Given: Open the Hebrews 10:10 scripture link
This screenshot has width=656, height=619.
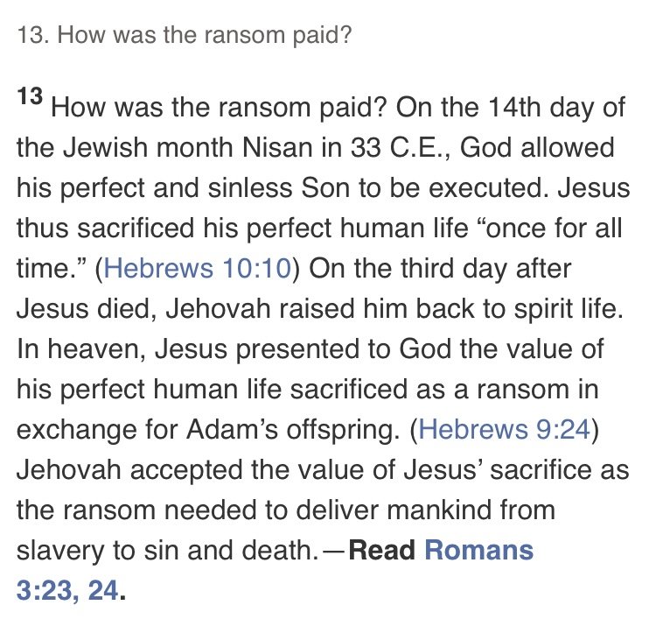Looking at the screenshot, I should pos(198,268).
